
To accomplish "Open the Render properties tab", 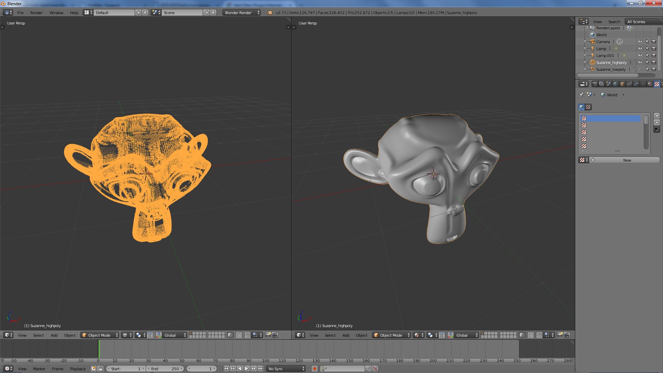I will point(595,84).
